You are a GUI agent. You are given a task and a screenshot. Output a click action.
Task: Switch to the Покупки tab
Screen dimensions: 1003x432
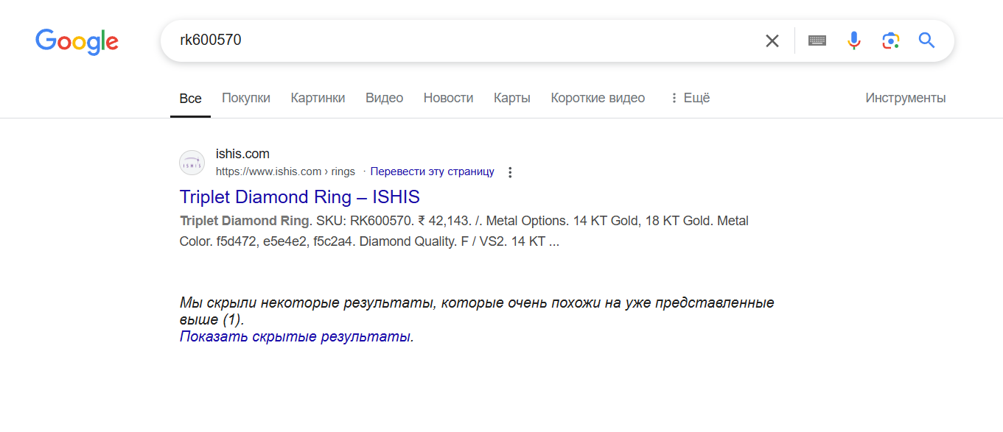coord(245,98)
